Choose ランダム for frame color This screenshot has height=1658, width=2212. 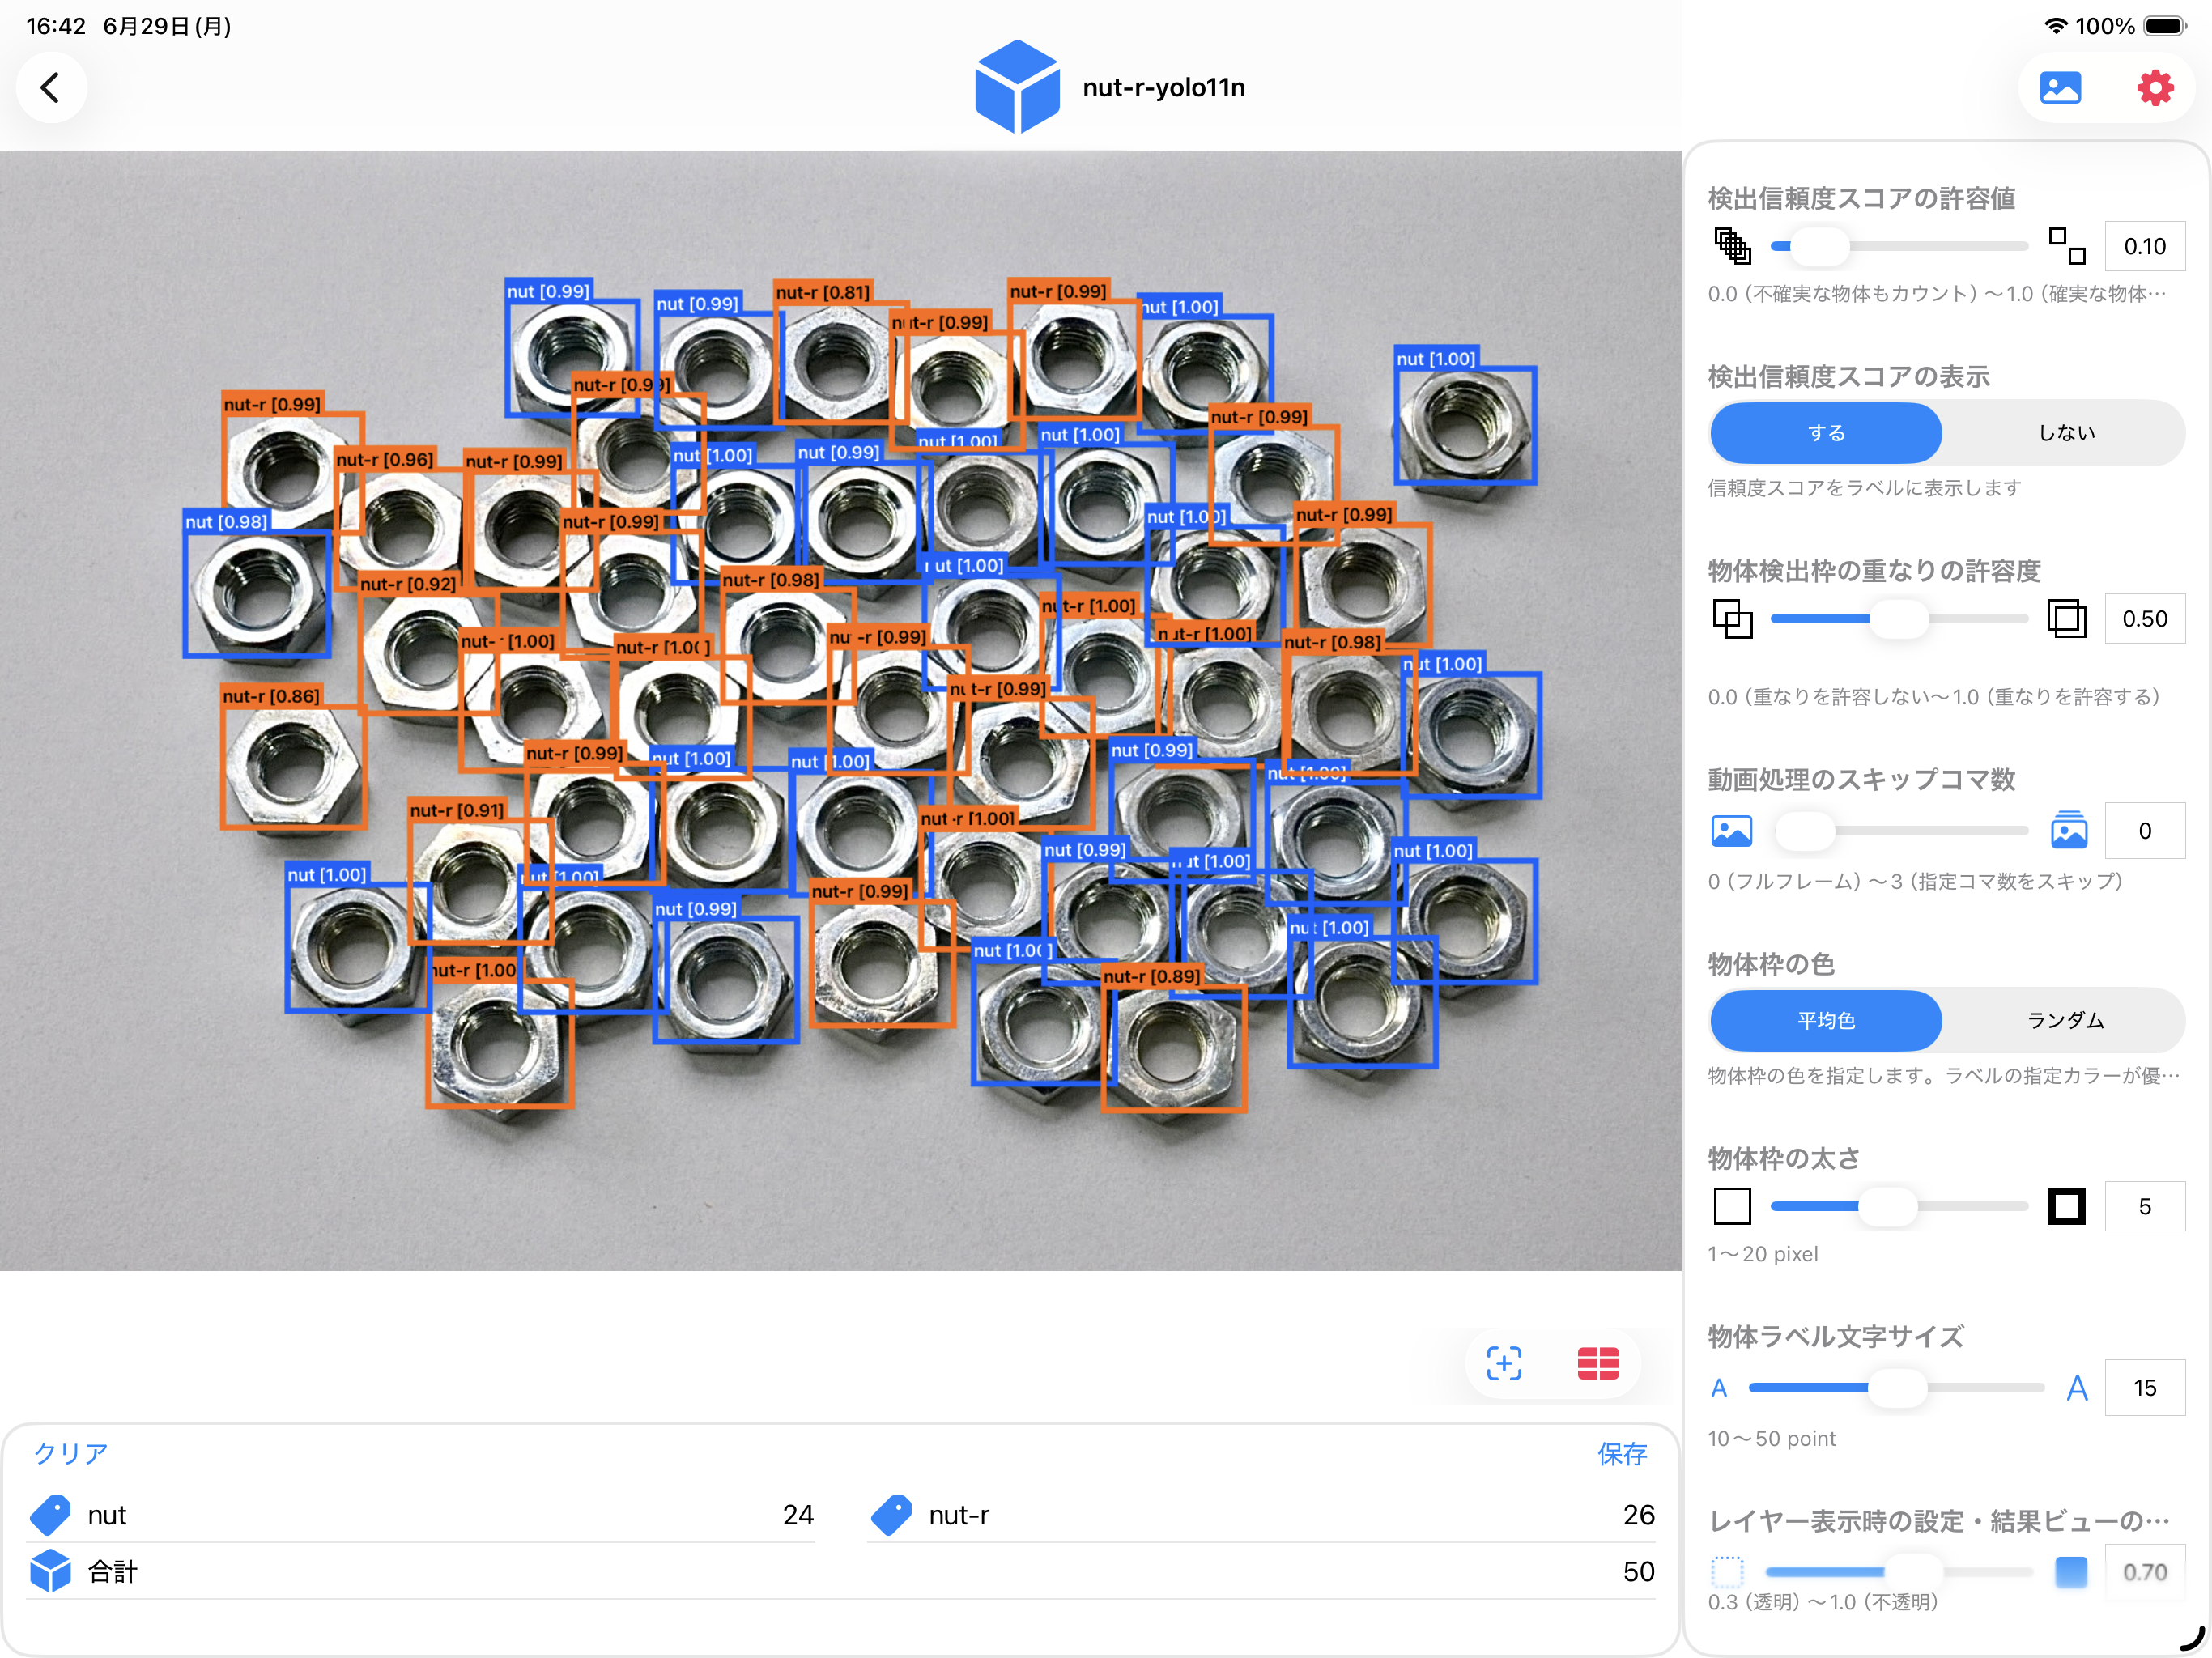pos(2066,1020)
